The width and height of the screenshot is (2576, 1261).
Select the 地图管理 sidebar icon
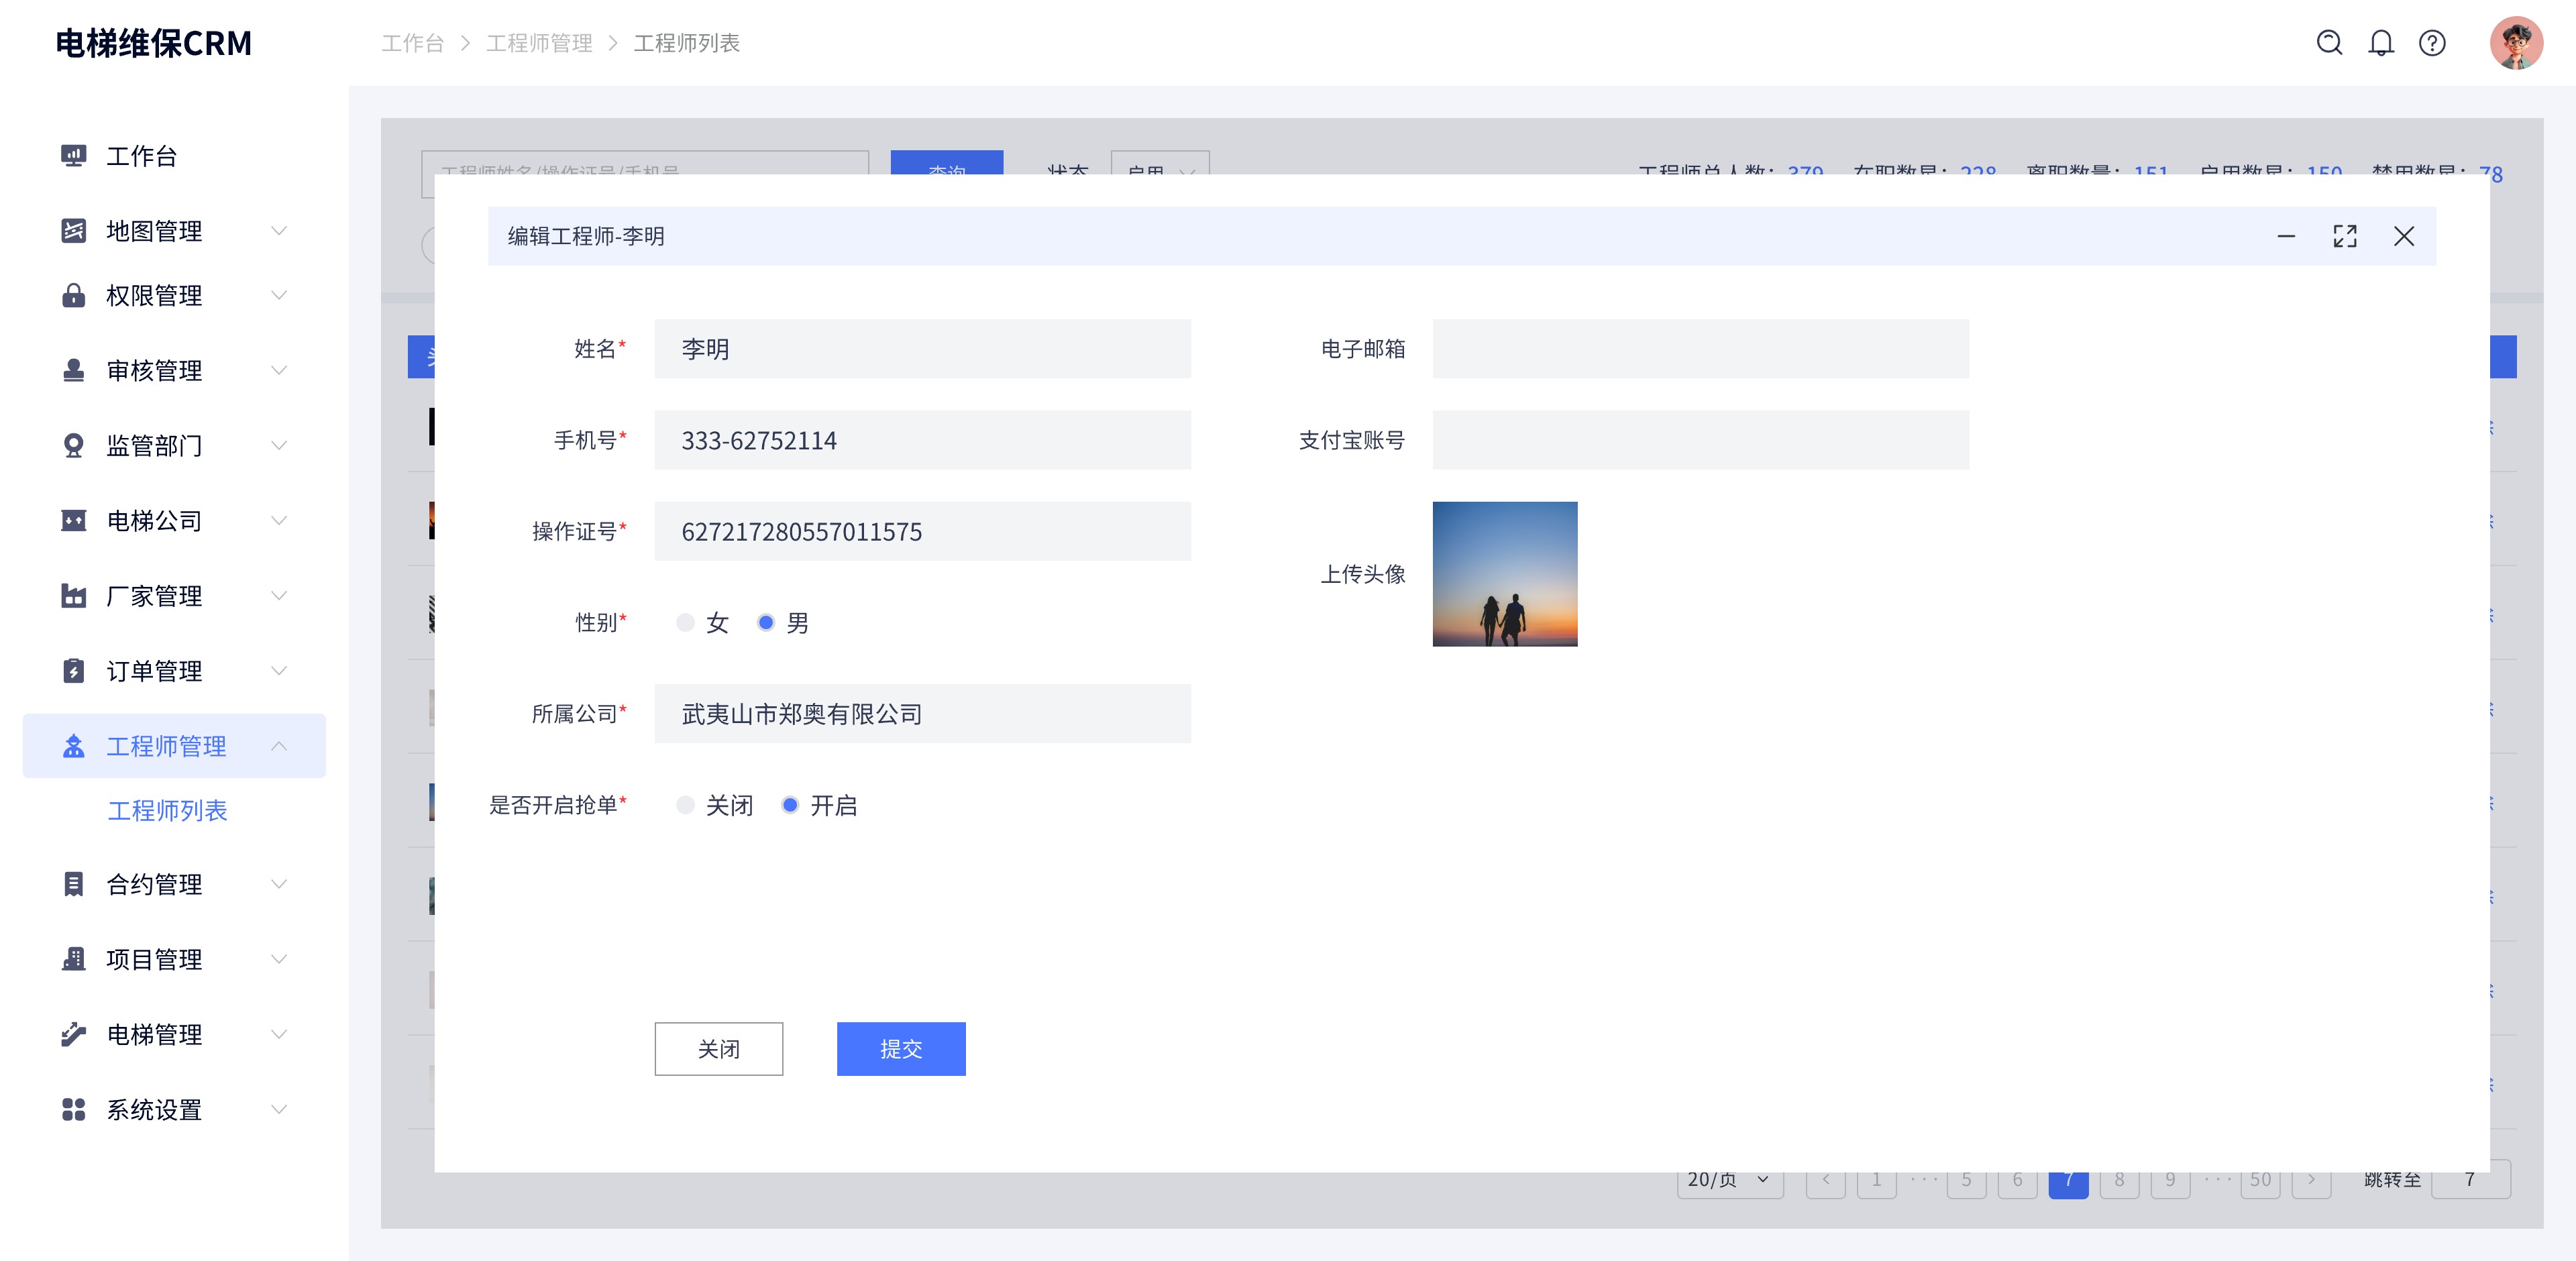73,230
